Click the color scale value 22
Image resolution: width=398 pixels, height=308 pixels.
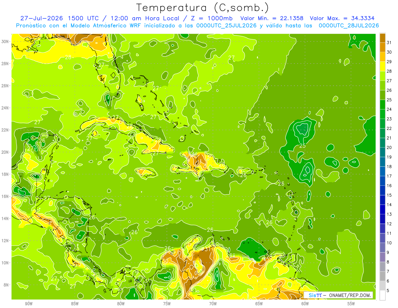click(x=389, y=128)
